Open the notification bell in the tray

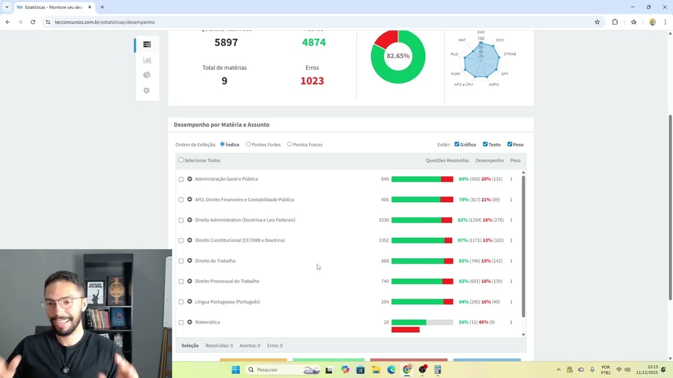664,370
